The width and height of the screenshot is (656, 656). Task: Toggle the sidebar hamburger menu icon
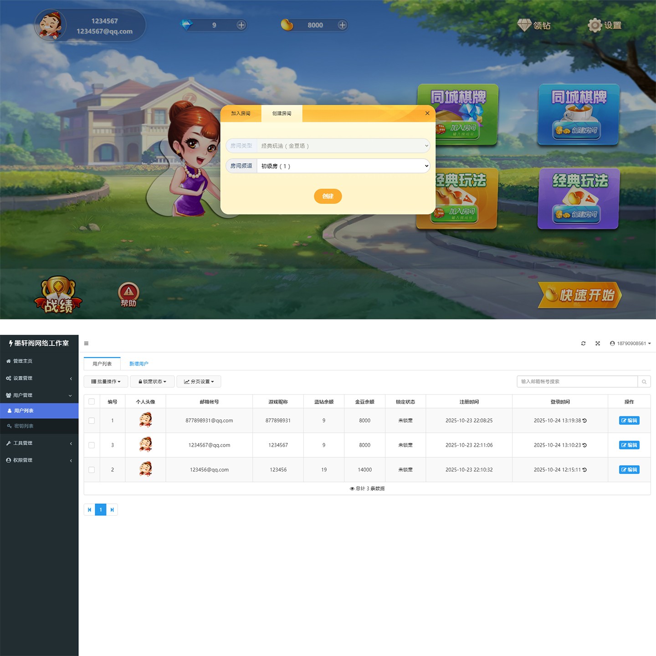(x=86, y=343)
